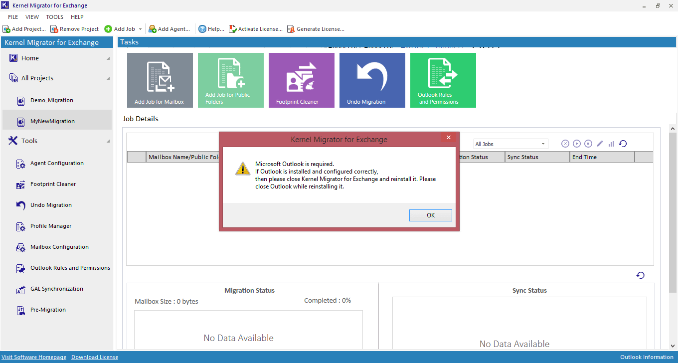Click the cancel job circle-x icon
Viewport: 678px width, 363px height.
coord(565,144)
